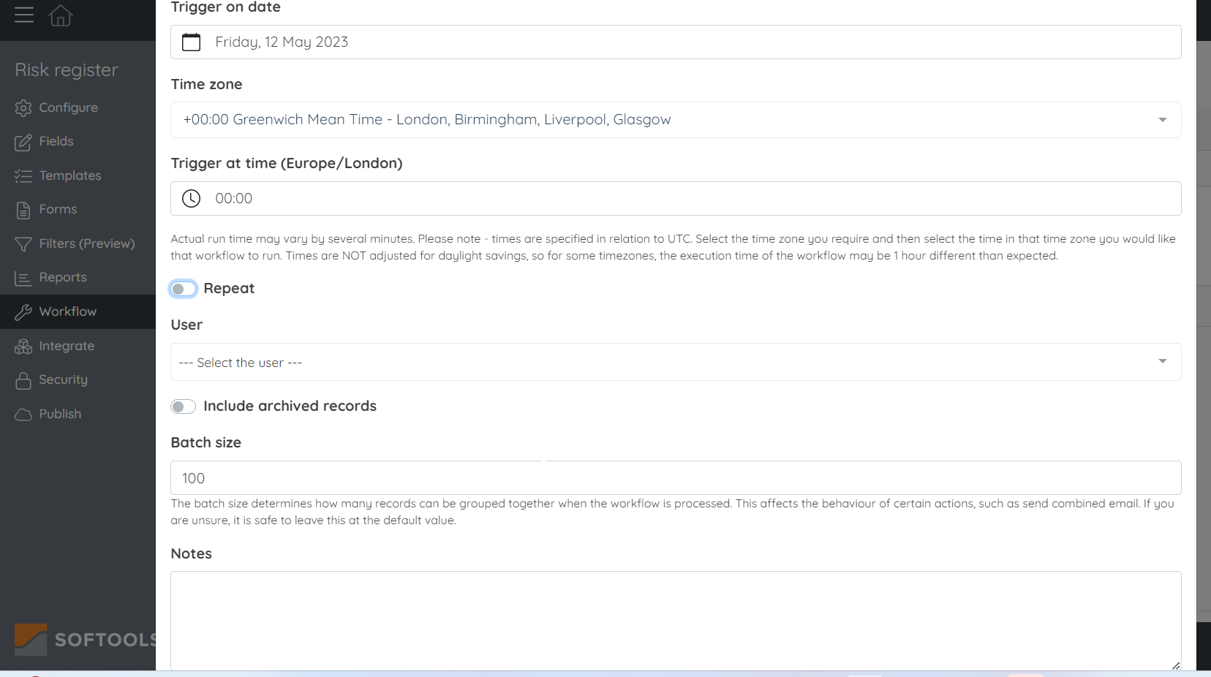Image resolution: width=1211 pixels, height=677 pixels.
Task: Open Security in the sidebar
Action: pyautogui.click(x=78, y=379)
